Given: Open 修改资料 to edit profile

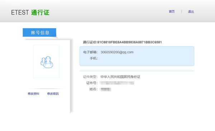Looking at the screenshot, I should 33,94.
